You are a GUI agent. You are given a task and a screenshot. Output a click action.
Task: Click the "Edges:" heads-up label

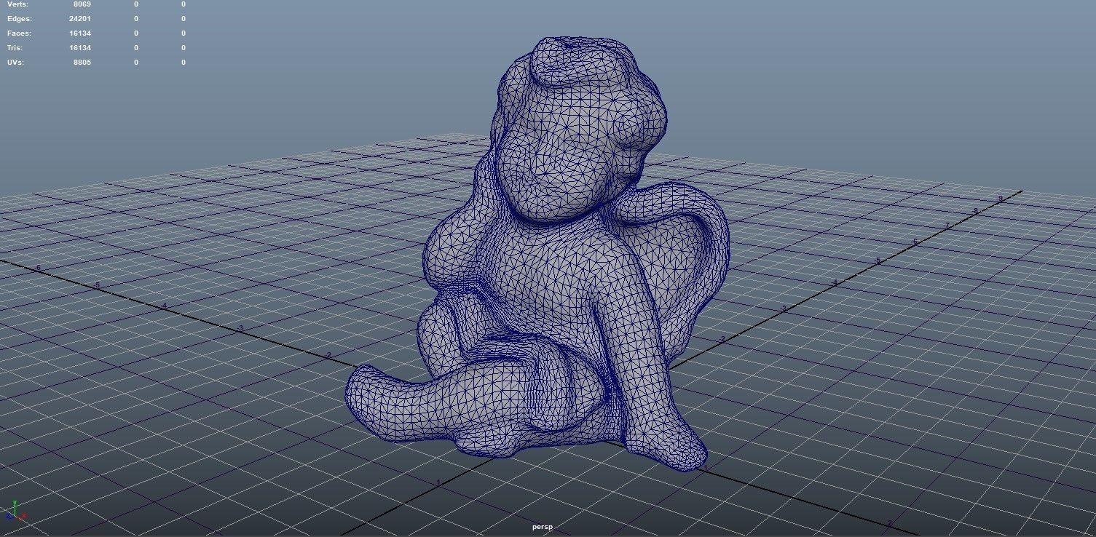20,19
